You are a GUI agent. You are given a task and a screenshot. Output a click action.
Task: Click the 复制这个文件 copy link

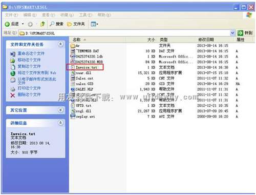coord(29,66)
